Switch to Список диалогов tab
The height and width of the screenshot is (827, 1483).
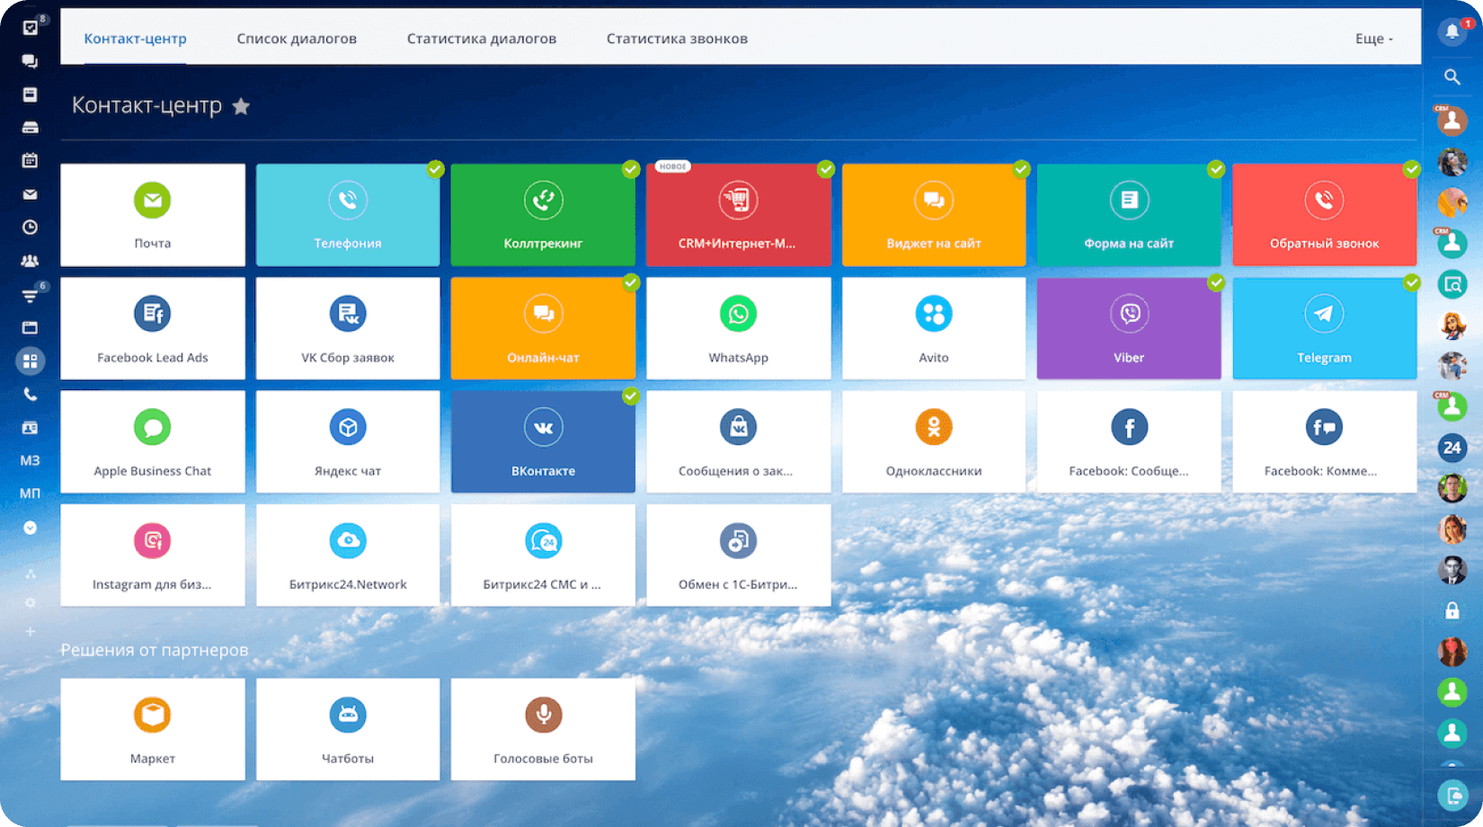(x=297, y=39)
